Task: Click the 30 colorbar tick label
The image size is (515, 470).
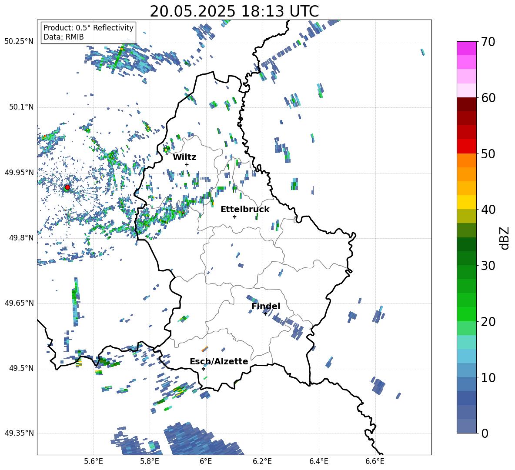Action: coord(488,266)
